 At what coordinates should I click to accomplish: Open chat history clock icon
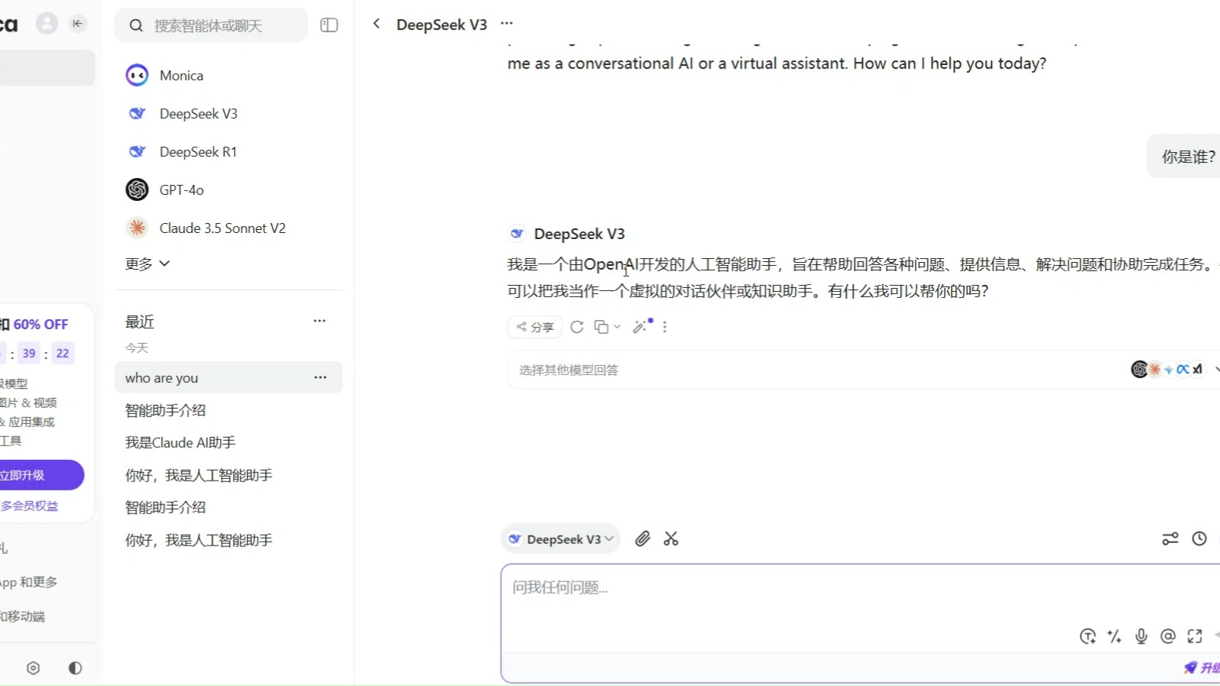1199,539
